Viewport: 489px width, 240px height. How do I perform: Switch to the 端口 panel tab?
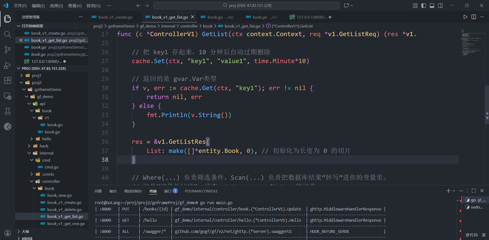[171, 191]
